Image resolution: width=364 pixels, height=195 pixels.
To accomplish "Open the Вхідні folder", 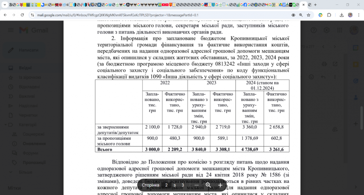I will (25, 68).
